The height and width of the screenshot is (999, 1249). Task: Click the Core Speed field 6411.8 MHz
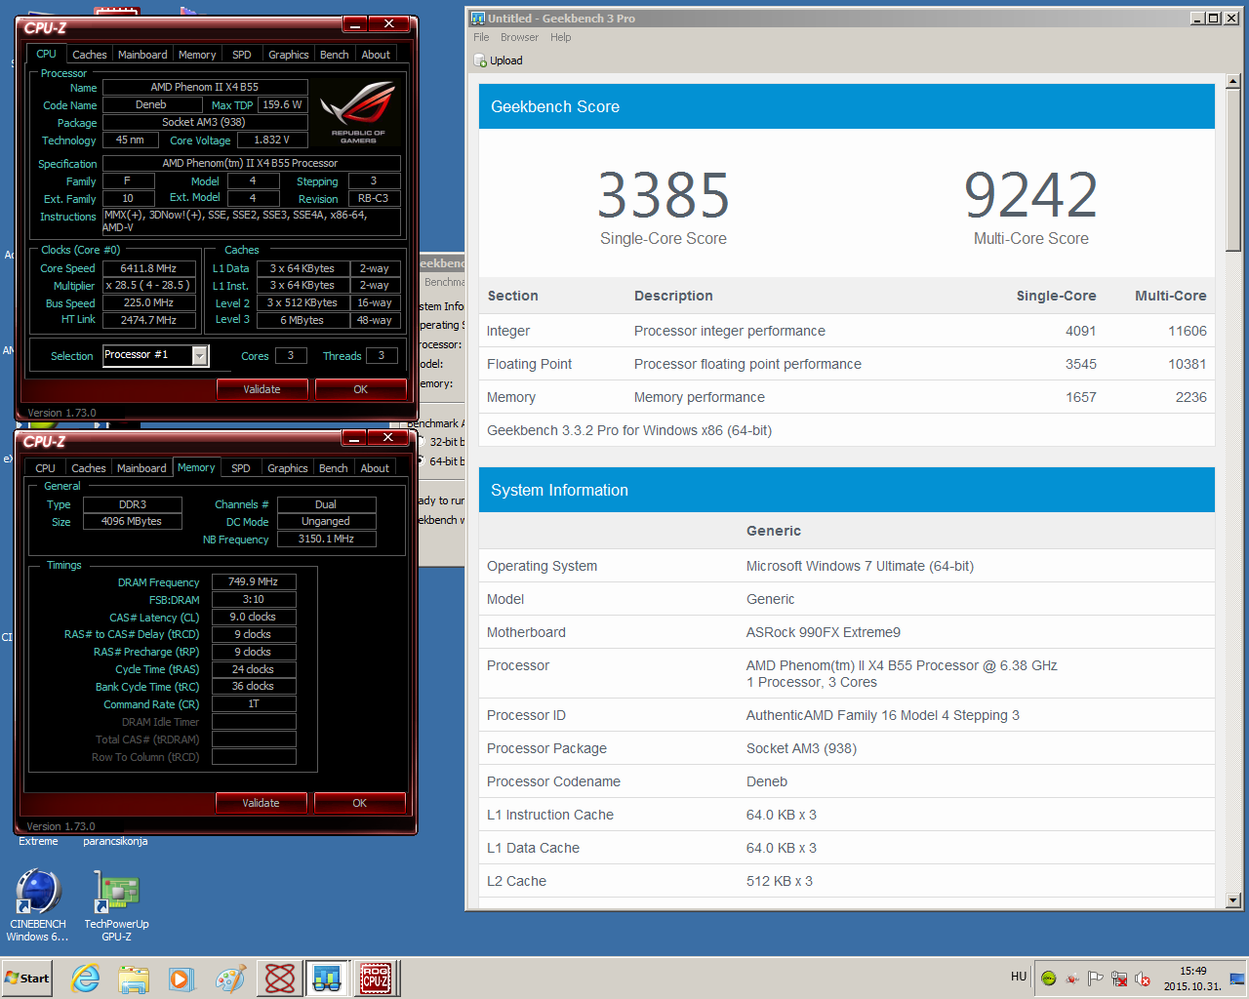148,268
